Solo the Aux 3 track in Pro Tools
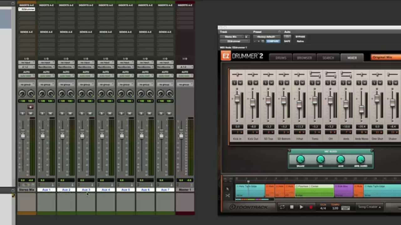Image resolution: width=401 pixels, height=225 pixels. tap(81, 113)
